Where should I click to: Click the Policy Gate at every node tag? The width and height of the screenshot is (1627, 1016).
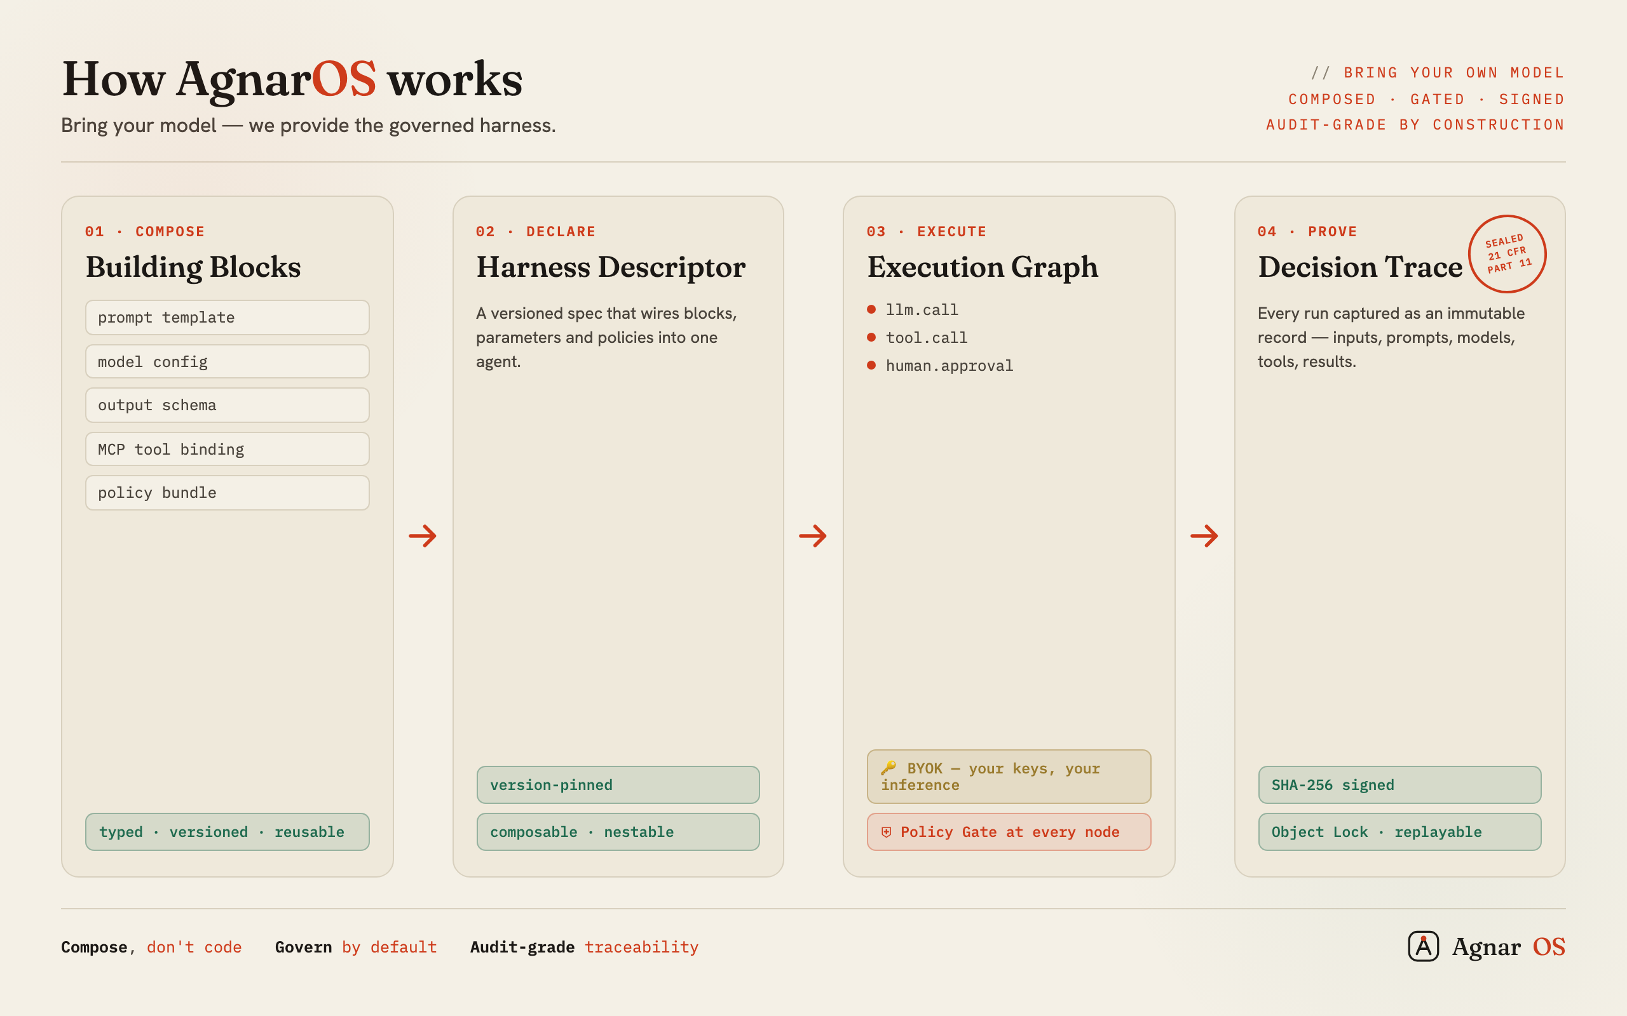pos(1009,832)
